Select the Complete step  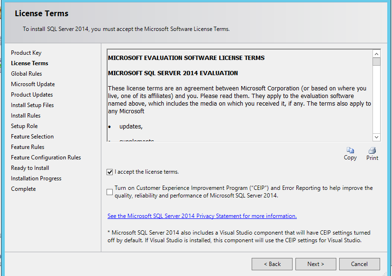tap(23, 189)
